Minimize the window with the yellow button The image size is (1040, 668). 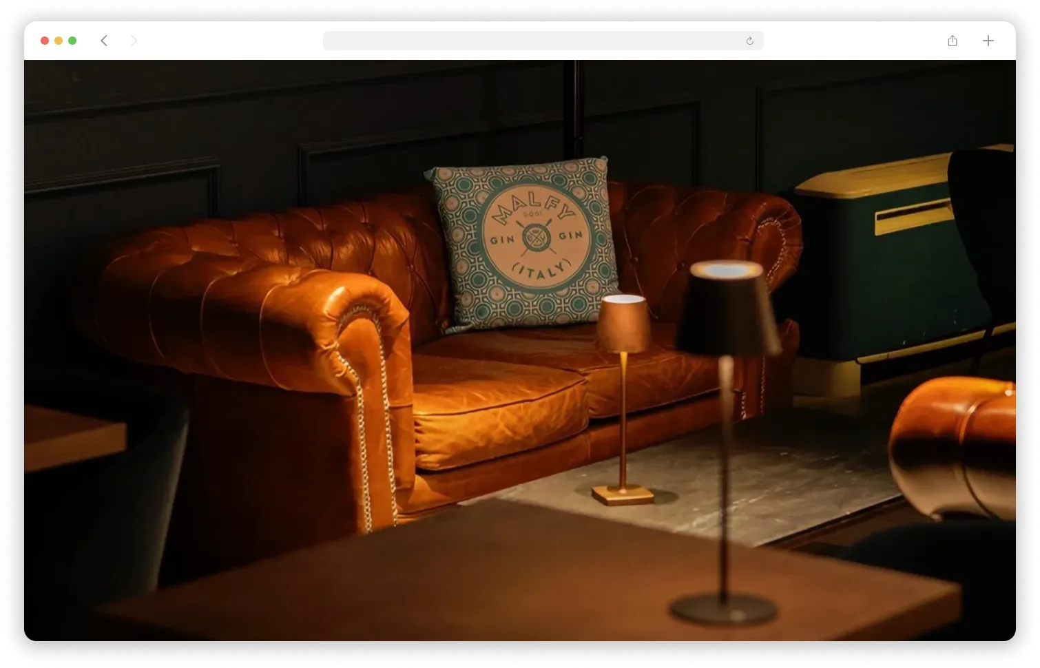pos(59,41)
